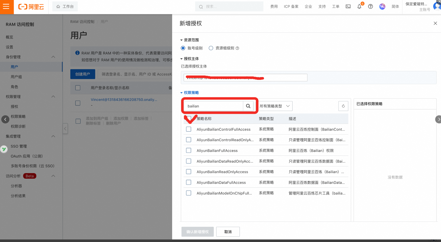Open the 所有策略类型 dropdown
441x242 pixels.
tap(275, 106)
